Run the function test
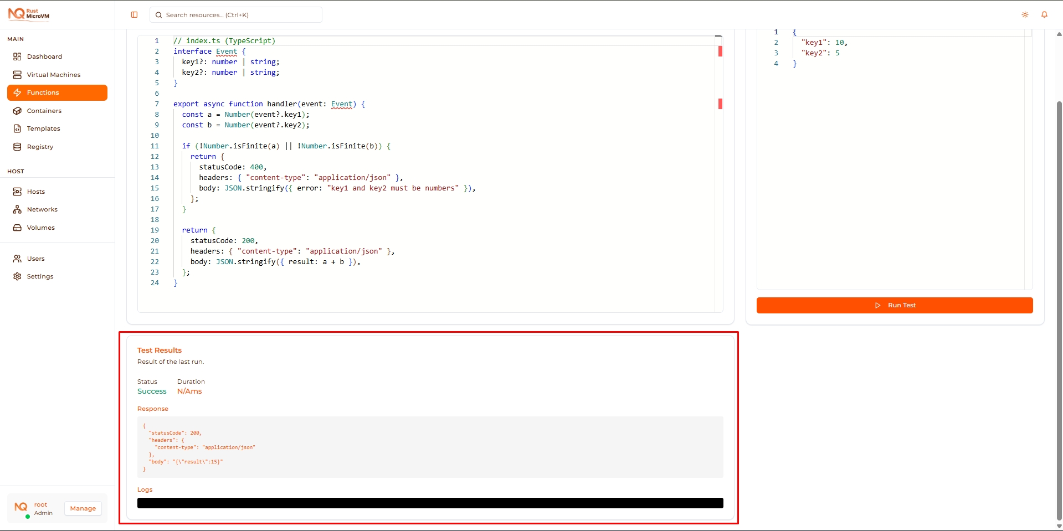 click(x=895, y=305)
